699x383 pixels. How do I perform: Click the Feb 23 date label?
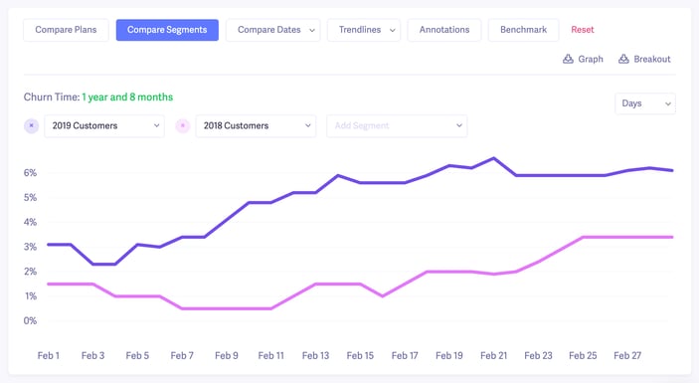pos(539,356)
